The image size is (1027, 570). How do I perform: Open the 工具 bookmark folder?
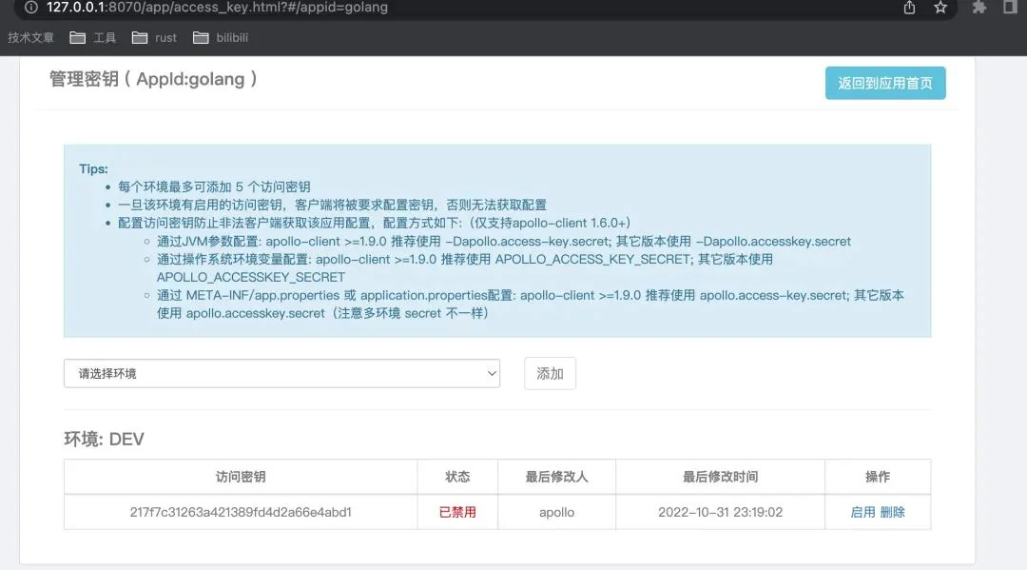pyautogui.click(x=94, y=38)
